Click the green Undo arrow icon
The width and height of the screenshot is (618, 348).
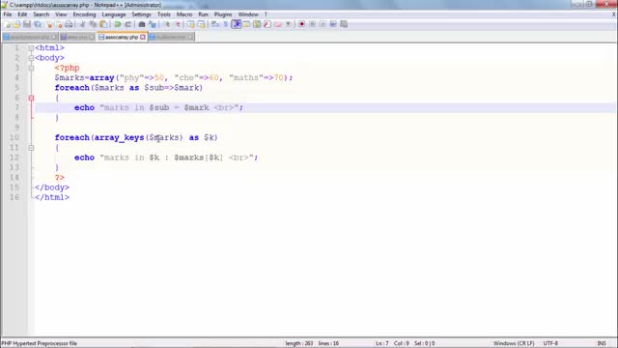118,24
